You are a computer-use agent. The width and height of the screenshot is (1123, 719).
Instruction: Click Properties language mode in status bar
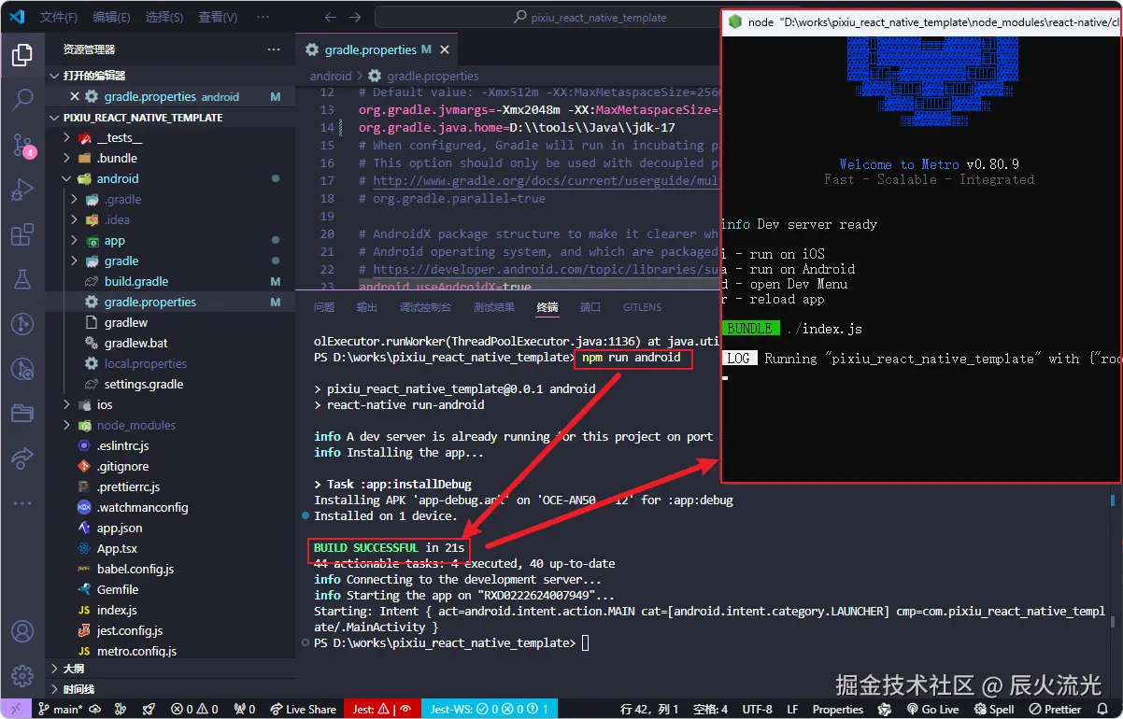click(x=838, y=709)
